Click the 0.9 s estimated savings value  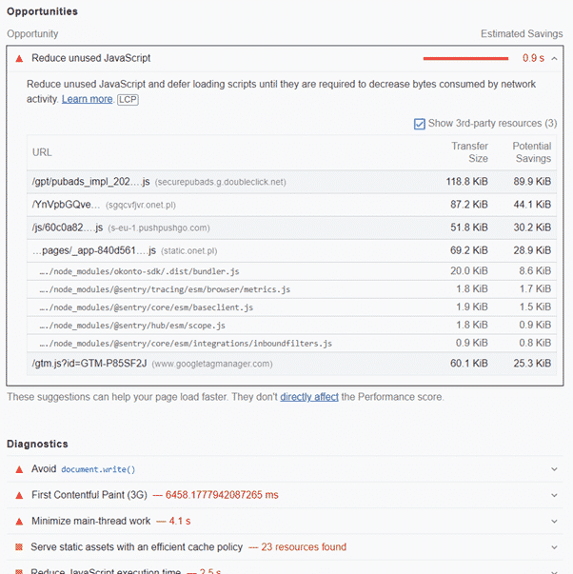(533, 58)
